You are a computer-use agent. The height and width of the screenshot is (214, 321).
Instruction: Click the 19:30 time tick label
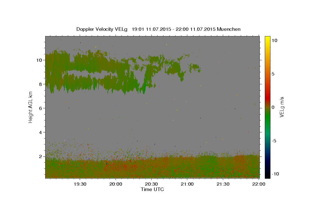click(x=80, y=184)
